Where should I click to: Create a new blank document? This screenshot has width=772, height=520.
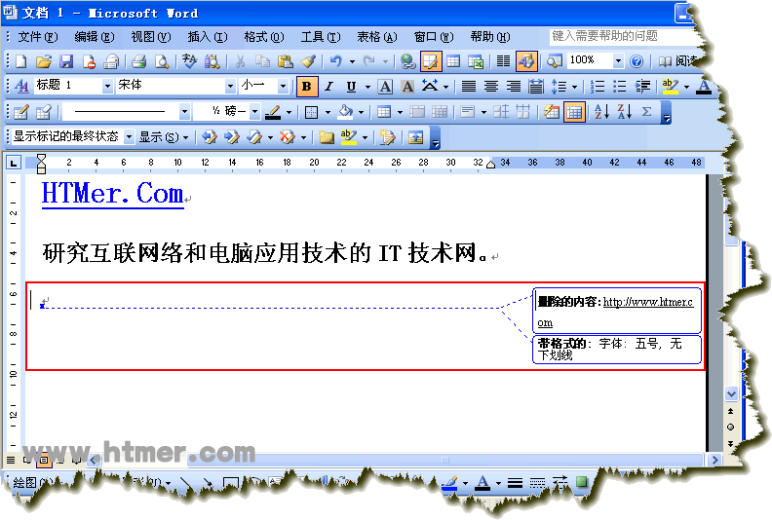pyautogui.click(x=21, y=61)
